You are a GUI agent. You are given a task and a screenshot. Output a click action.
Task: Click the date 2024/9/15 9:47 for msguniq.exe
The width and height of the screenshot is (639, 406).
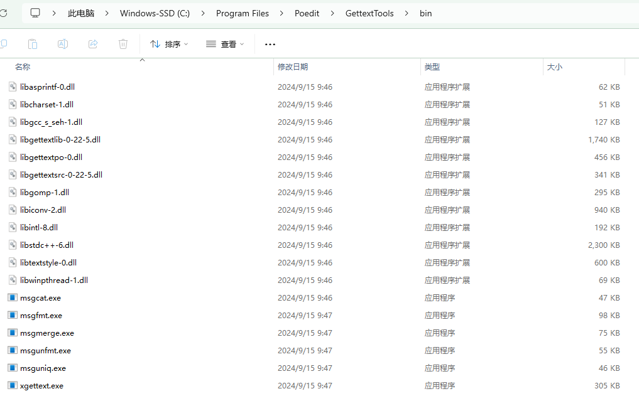click(x=305, y=368)
